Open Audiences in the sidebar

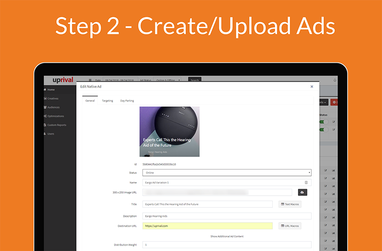[52, 107]
